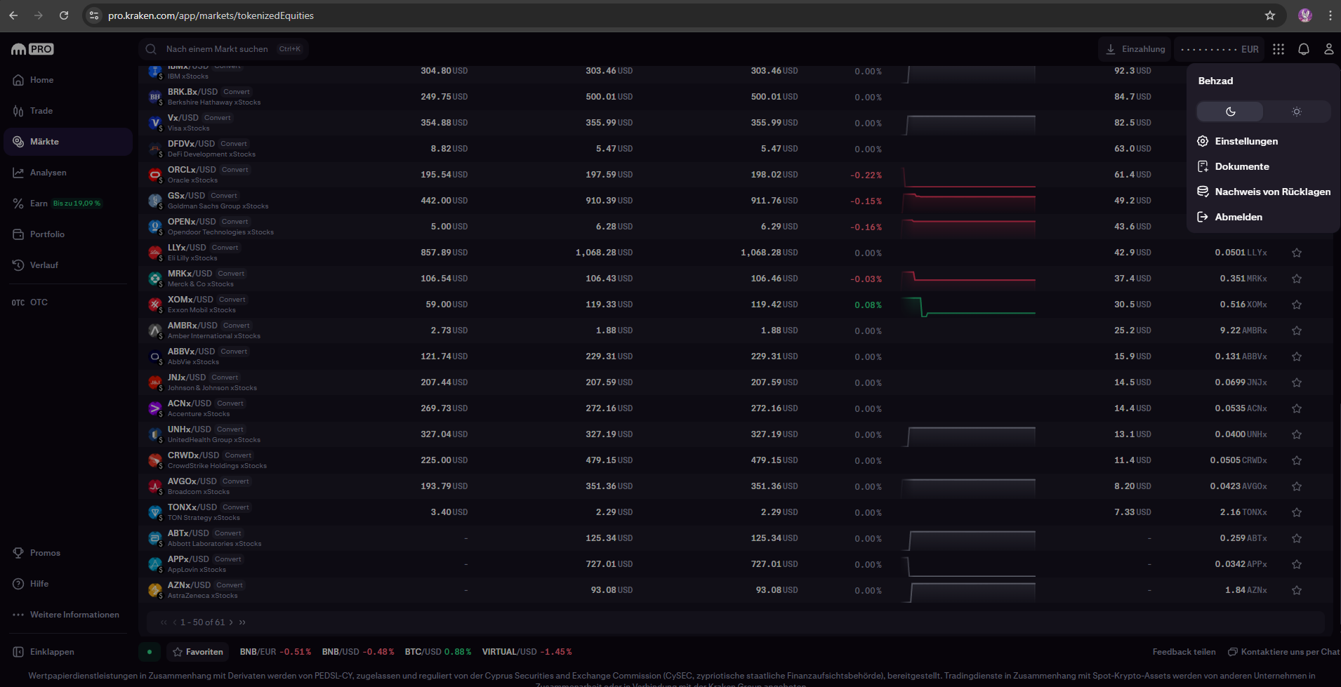The height and width of the screenshot is (687, 1341).
Task: Toggle the JNJx favorite star
Action: point(1297,382)
